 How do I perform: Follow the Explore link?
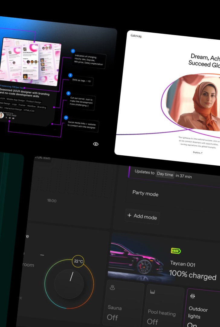(x=198, y=153)
